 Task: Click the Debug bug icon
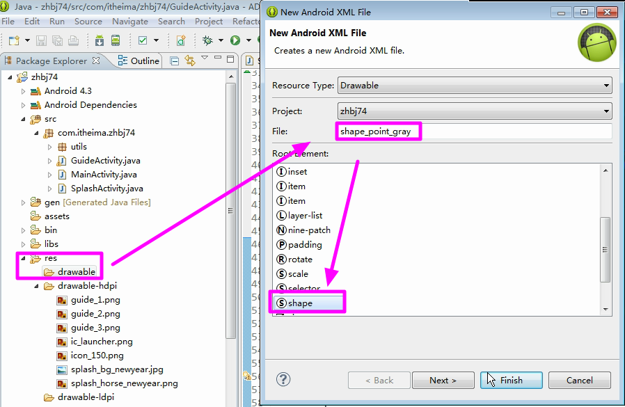tap(207, 40)
